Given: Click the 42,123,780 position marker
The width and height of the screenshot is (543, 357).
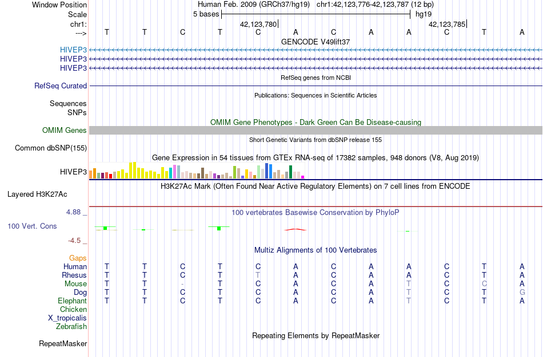Looking at the screenshot, I should pyautogui.click(x=259, y=24).
